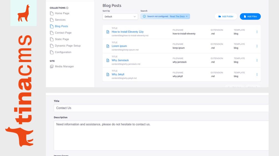Screen dimensions: 279x156
Task: Click the Add Files button
Action: click(250, 17)
